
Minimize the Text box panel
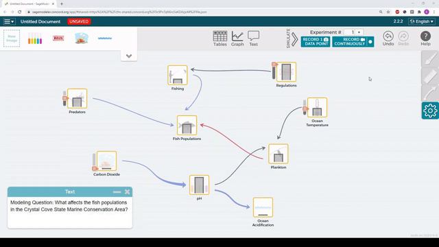pos(117,192)
